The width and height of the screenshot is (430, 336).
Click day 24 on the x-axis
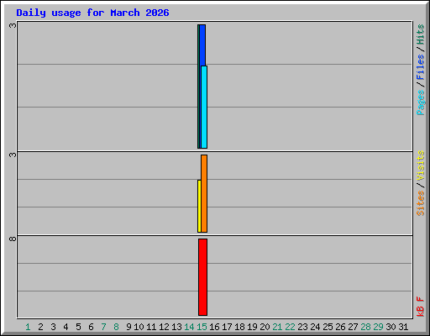click(315, 327)
